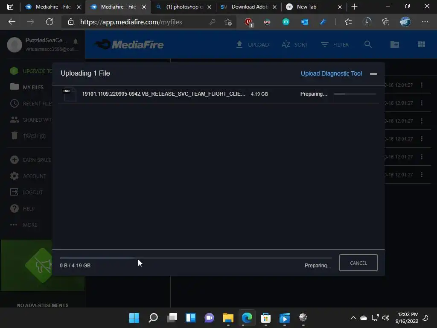Open Trash (0) in sidebar

click(x=28, y=136)
